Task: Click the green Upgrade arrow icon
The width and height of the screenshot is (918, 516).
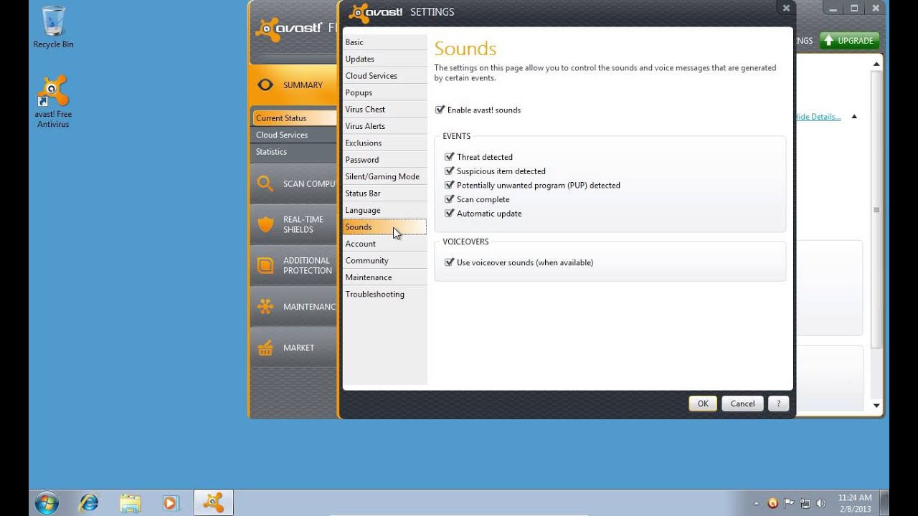Action: click(828, 41)
